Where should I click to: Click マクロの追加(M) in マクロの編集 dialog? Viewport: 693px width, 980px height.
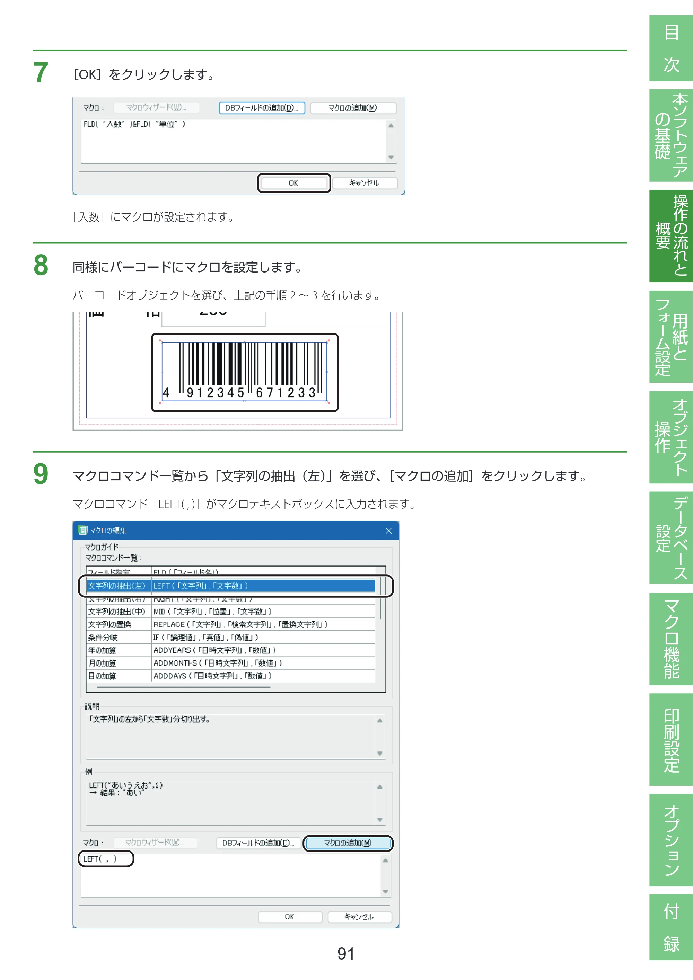[x=348, y=843]
